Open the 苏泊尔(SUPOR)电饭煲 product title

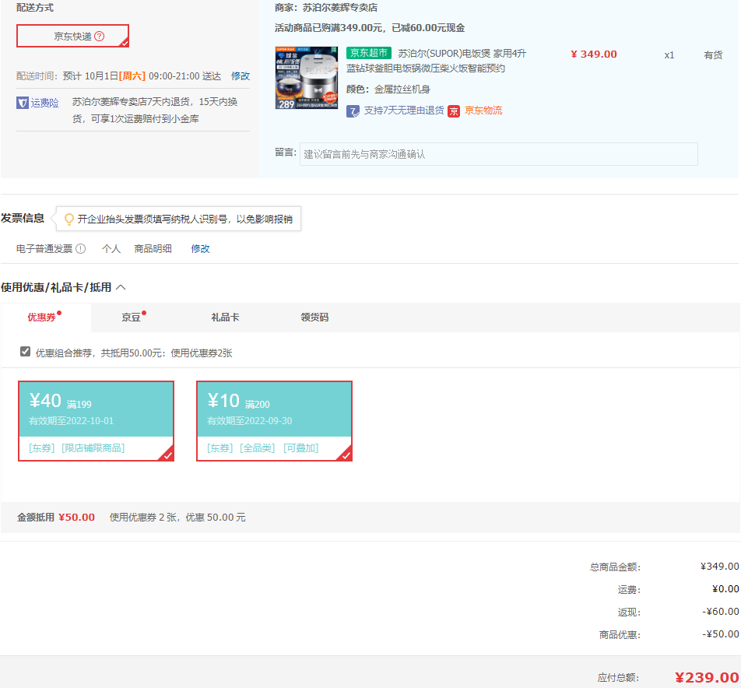437,61
